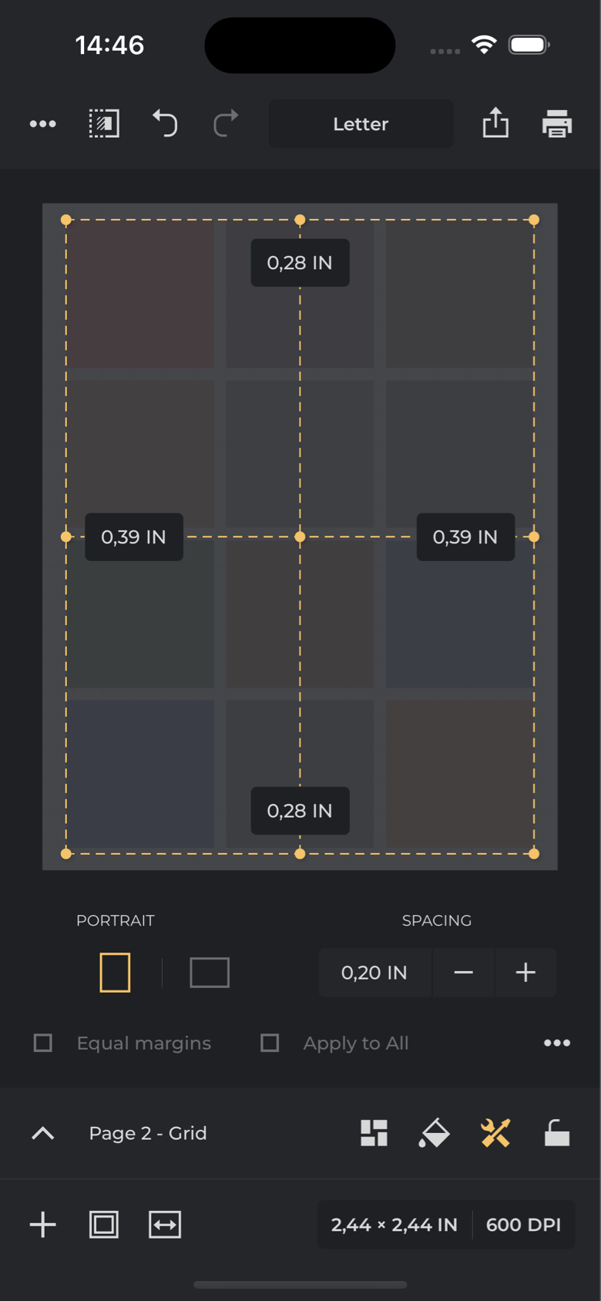Tap the 0,20 IN spacing field
The height and width of the screenshot is (1301, 601).
pos(374,973)
